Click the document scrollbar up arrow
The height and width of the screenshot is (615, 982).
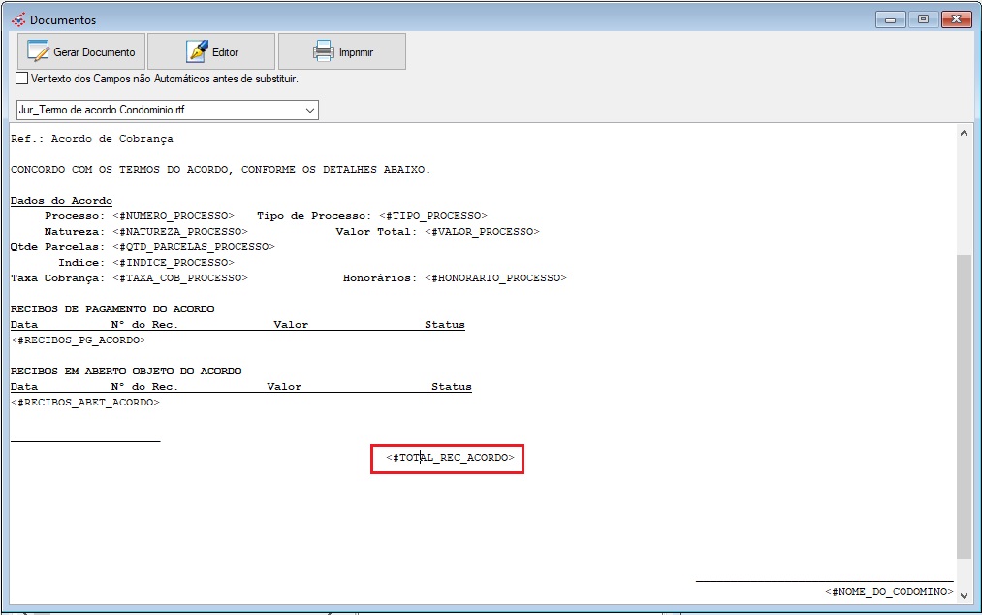[964, 133]
